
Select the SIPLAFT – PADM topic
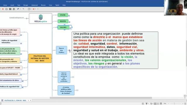coord(11,68)
